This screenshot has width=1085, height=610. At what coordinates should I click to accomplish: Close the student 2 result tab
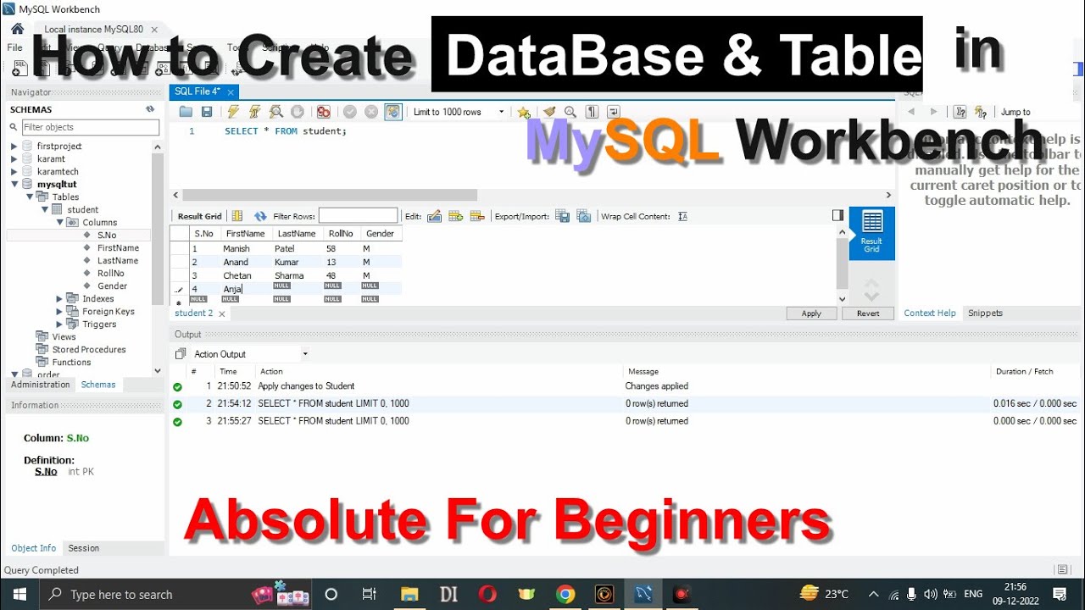coord(222,313)
